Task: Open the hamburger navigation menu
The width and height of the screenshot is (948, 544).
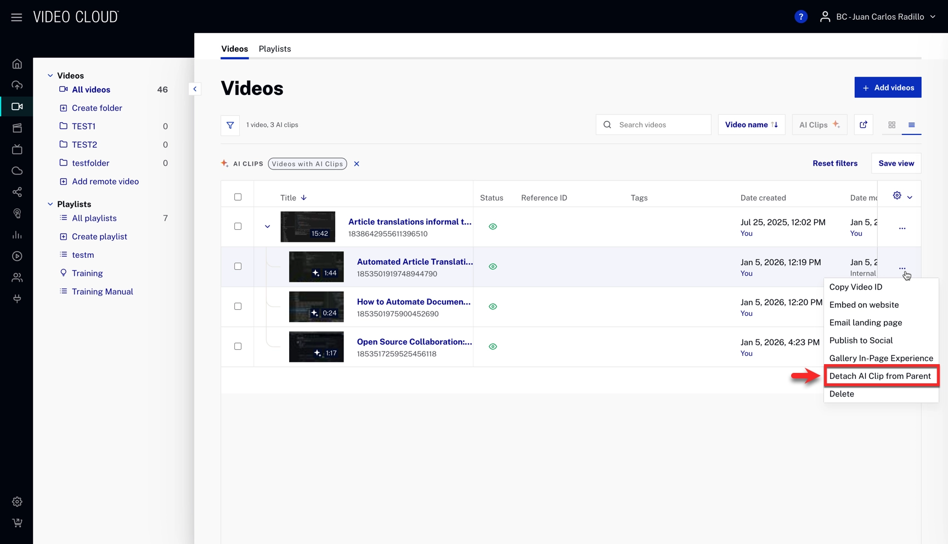Action: coord(16,17)
